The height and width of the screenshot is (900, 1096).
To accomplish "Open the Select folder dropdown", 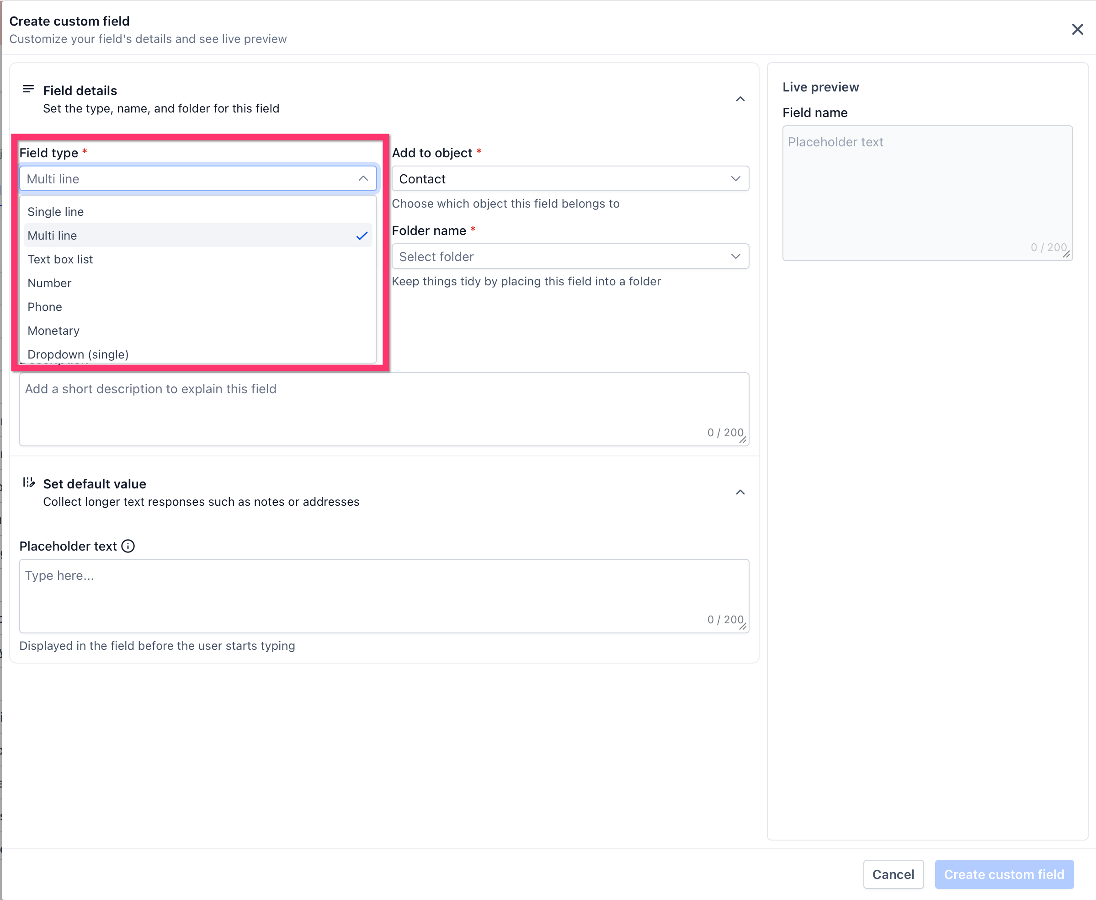I will (570, 257).
